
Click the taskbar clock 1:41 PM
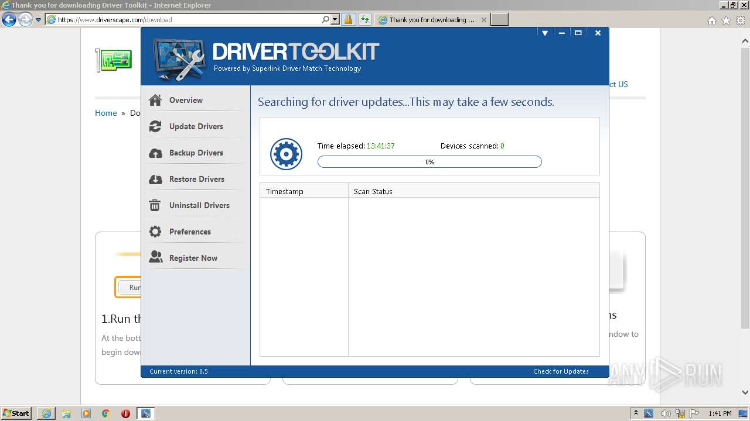click(x=720, y=413)
